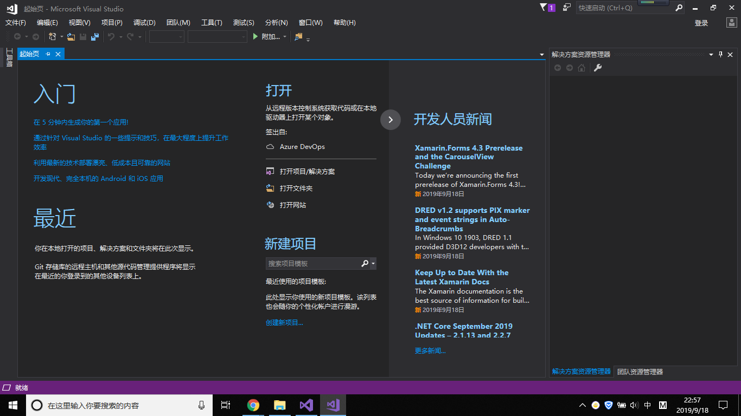The width and height of the screenshot is (741, 416).
Task: Click 打开项目/解决方案 link
Action: (x=307, y=172)
